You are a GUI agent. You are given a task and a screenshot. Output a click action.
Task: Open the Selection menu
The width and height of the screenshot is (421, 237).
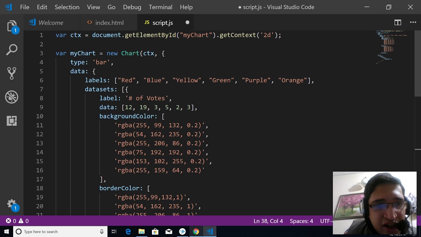pyautogui.click(x=67, y=7)
